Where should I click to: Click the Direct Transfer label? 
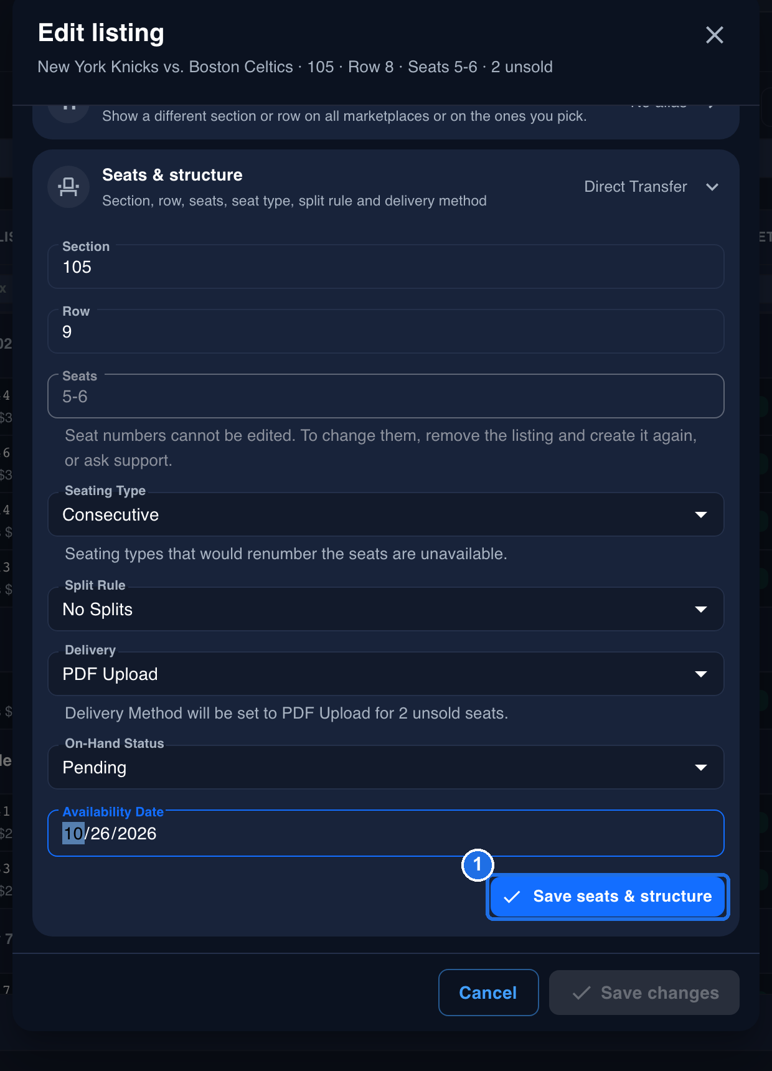tap(636, 187)
